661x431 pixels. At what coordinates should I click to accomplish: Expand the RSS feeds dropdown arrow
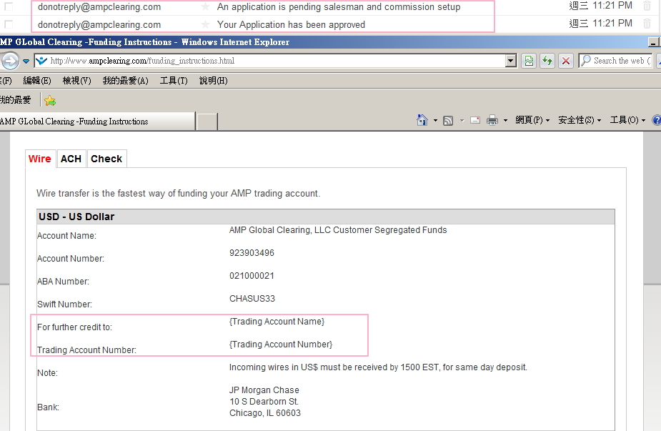point(462,121)
